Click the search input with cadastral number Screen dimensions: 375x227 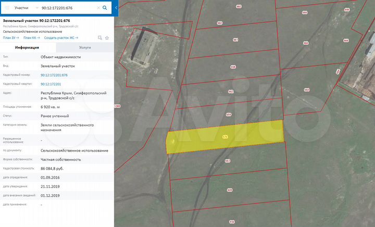point(68,8)
